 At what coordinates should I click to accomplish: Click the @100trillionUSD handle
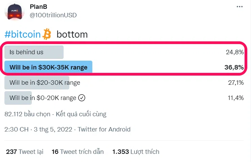pos(53,15)
